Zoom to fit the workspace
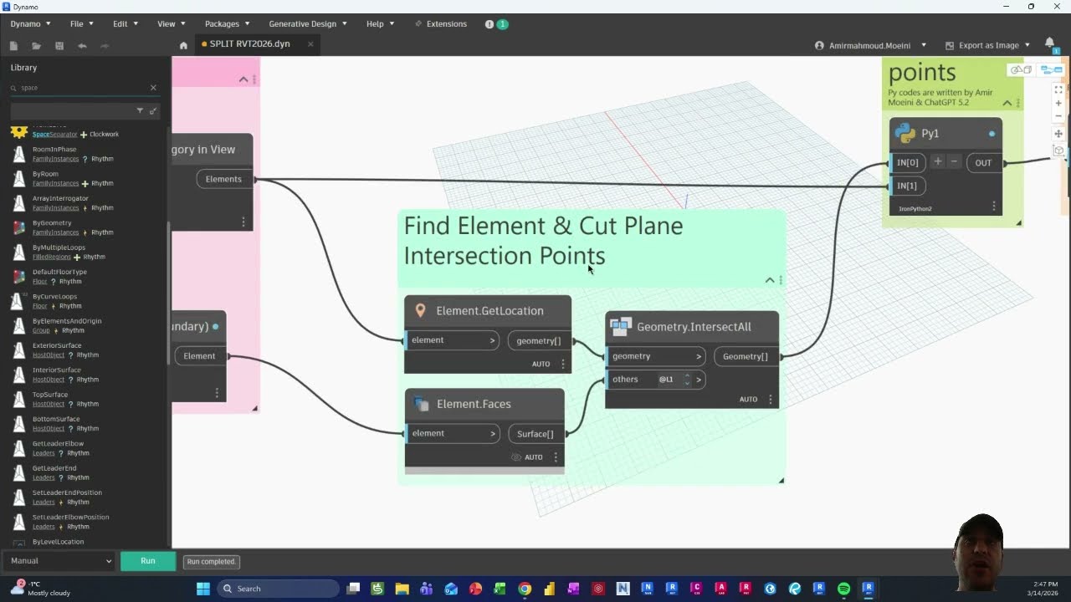The image size is (1071, 602). (1058, 89)
